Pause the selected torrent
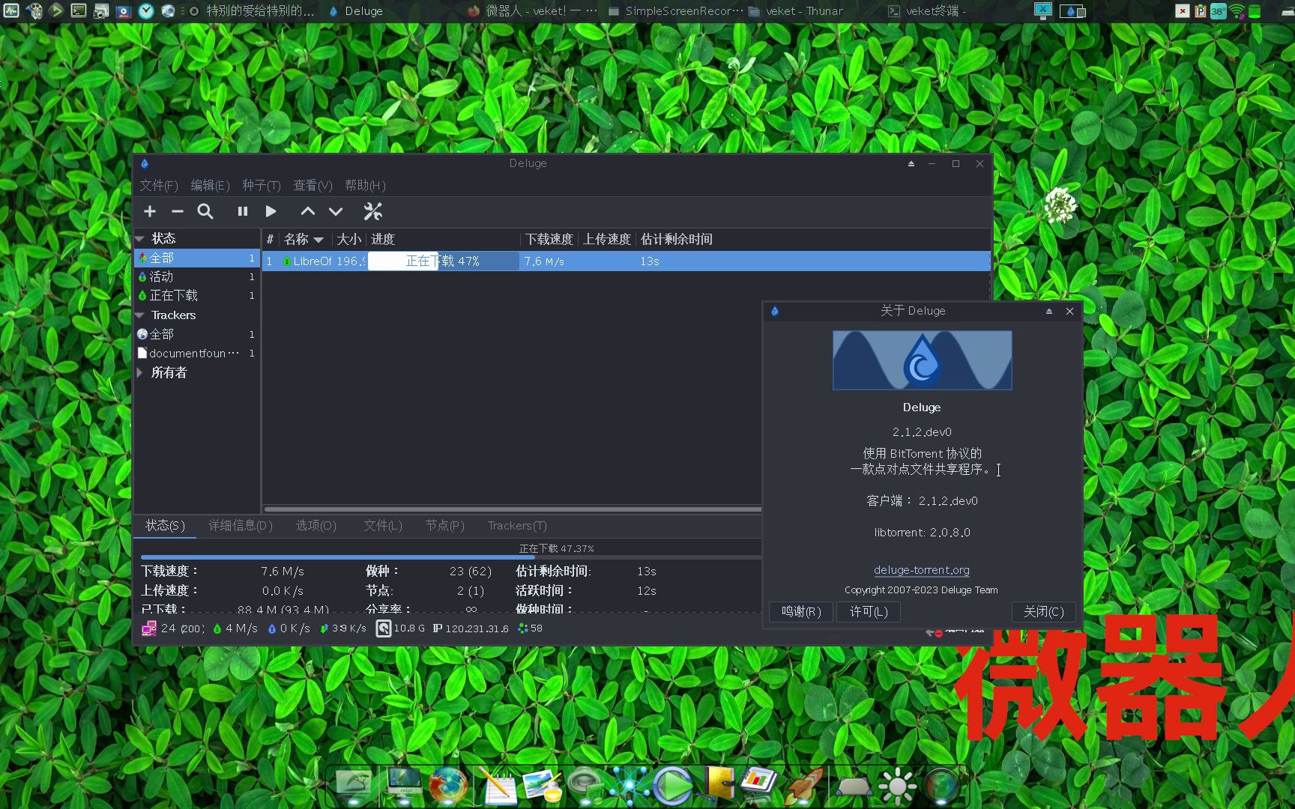Image resolution: width=1295 pixels, height=809 pixels. 242,212
